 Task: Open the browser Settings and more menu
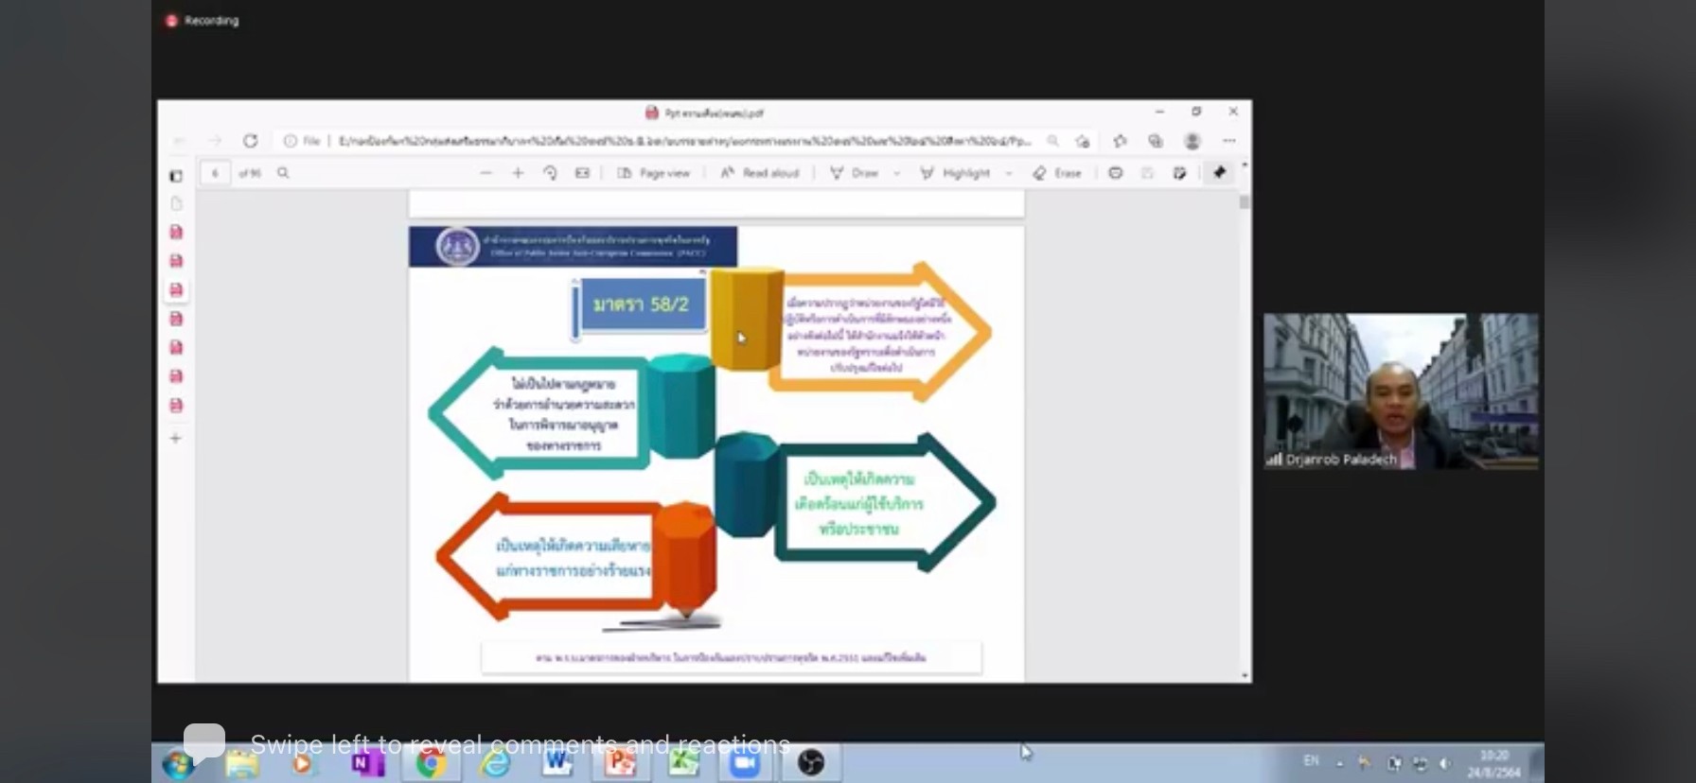click(x=1228, y=141)
